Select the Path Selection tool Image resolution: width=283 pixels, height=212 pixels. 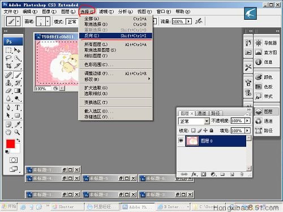[x=8, y=115]
